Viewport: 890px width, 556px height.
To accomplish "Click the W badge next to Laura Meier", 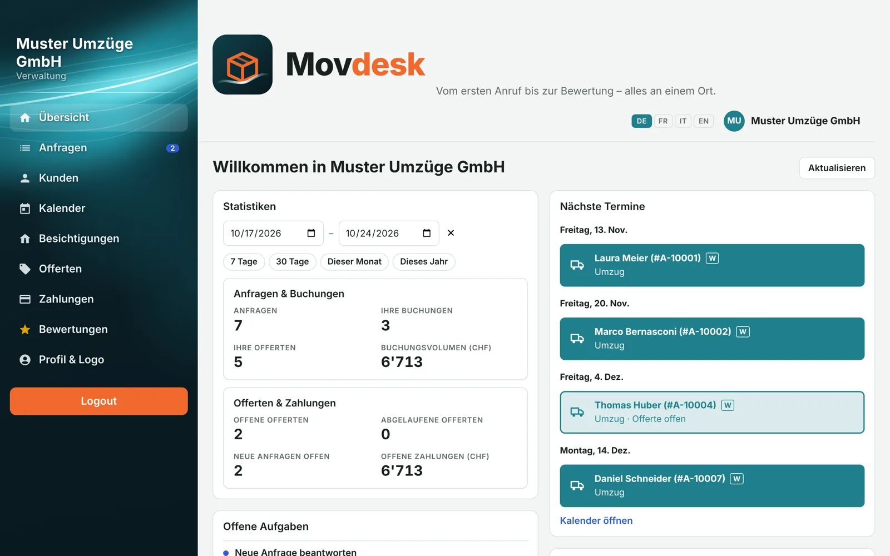I will (x=712, y=258).
